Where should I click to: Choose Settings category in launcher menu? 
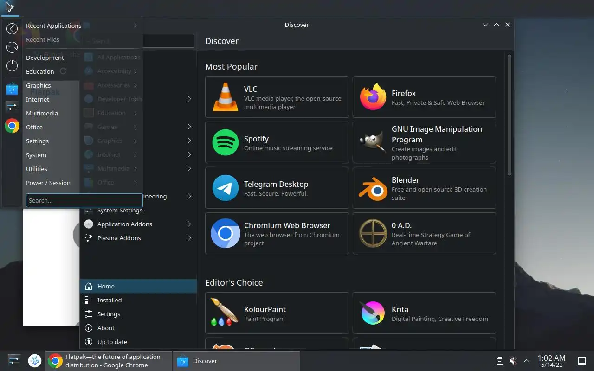pos(37,141)
